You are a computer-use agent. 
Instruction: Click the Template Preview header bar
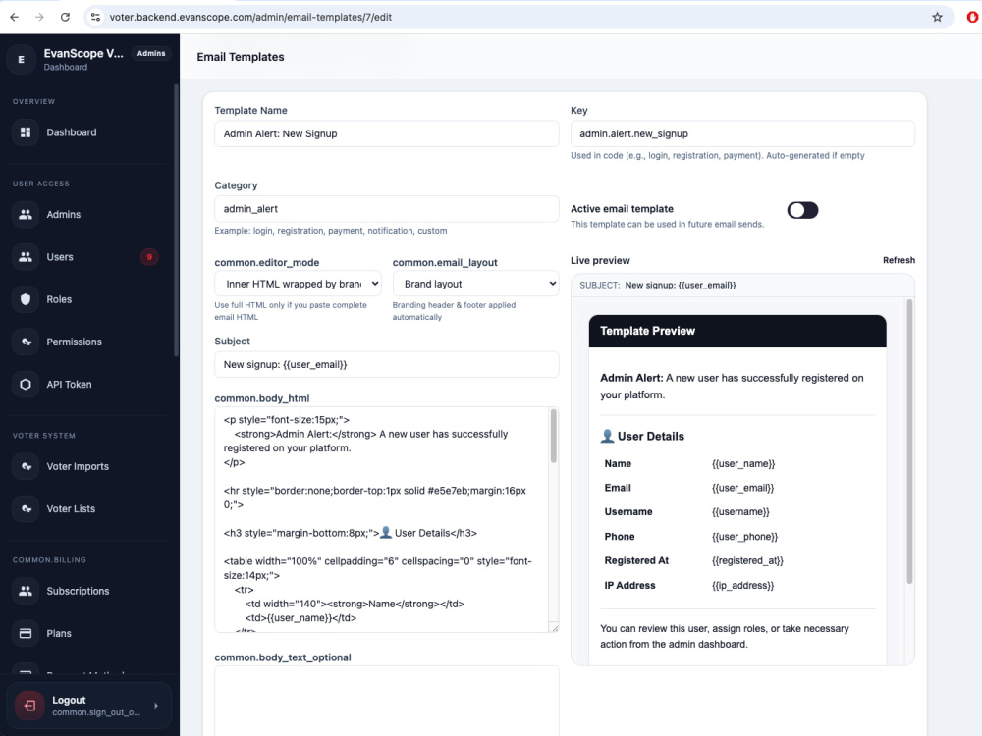click(x=737, y=331)
